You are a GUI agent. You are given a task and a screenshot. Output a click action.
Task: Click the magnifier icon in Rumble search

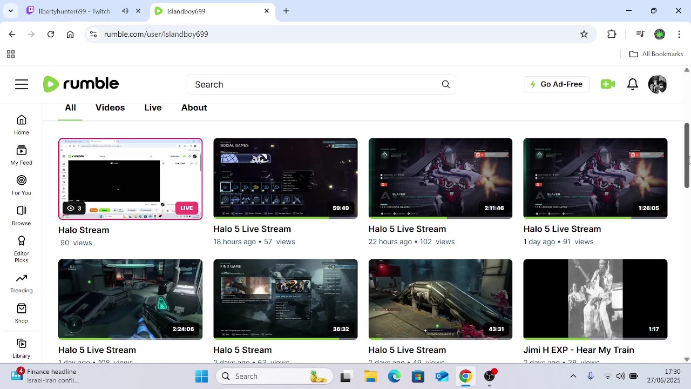(x=445, y=84)
